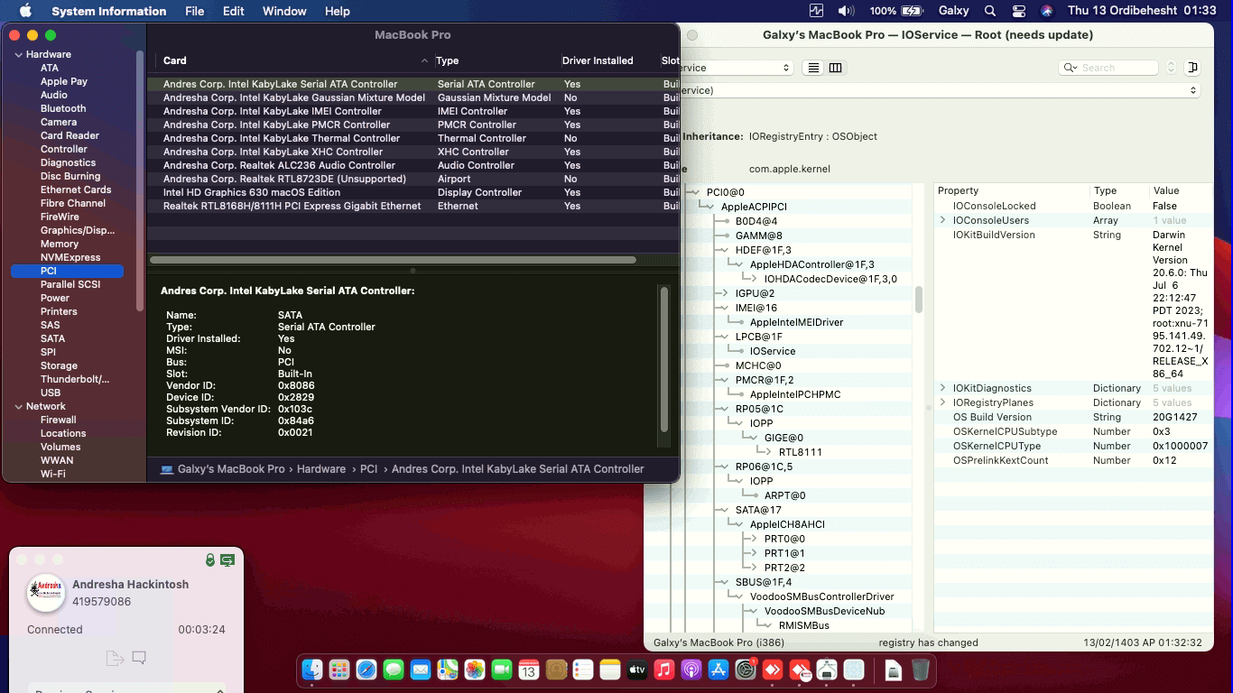This screenshot has height=693, width=1233.
Task: Open the Mail app in the Dock
Action: (x=421, y=670)
